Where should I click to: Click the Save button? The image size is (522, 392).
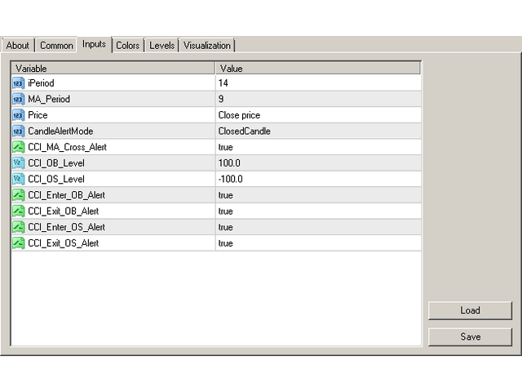470,336
